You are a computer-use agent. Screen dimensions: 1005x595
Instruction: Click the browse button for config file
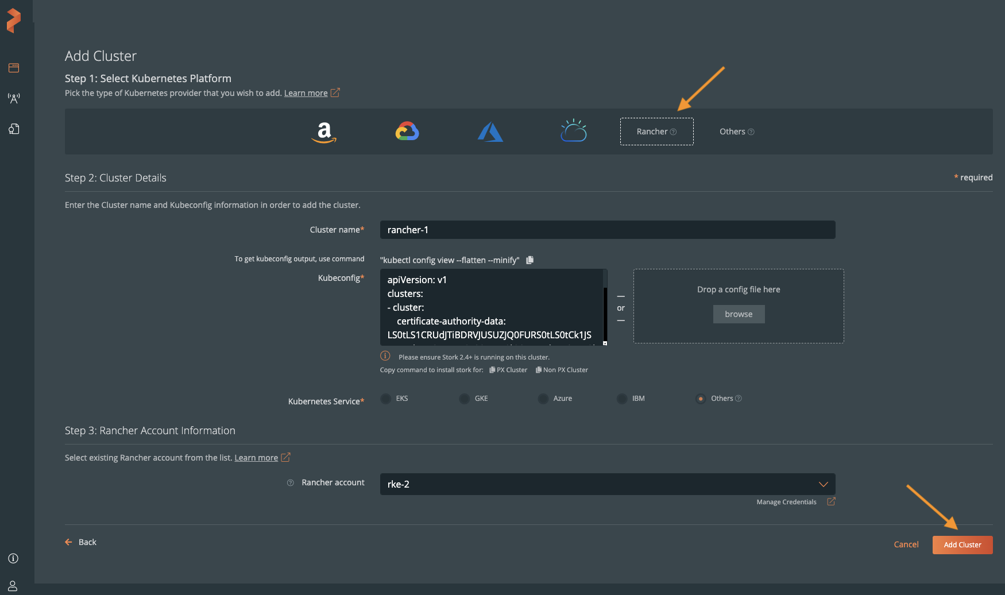[739, 314]
